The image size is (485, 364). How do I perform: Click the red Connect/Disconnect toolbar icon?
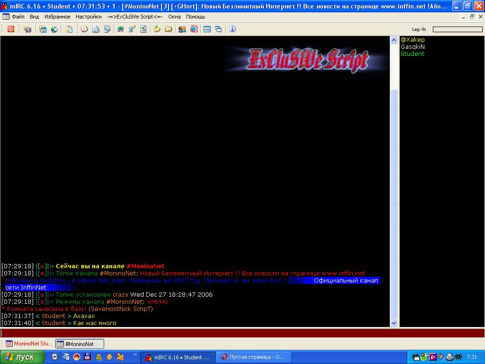pyautogui.click(x=10, y=29)
